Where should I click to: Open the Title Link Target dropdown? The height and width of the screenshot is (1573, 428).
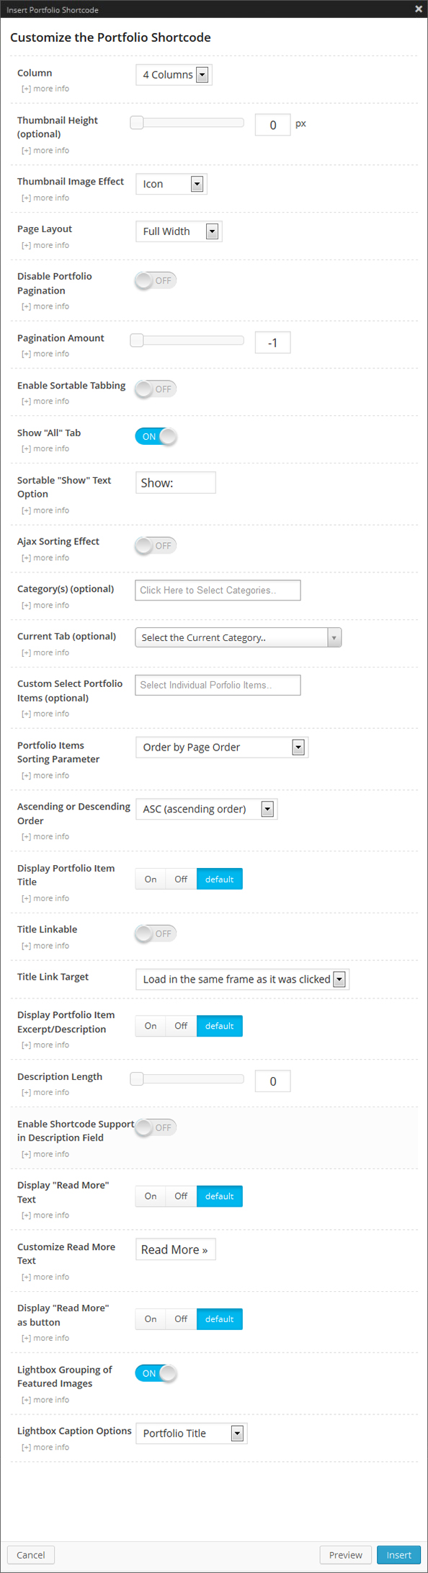point(241,979)
